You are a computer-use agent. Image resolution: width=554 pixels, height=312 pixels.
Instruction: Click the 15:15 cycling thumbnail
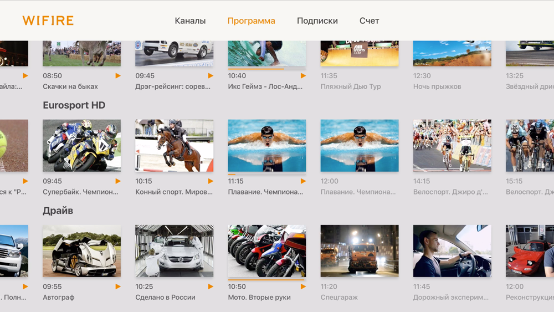click(x=530, y=146)
